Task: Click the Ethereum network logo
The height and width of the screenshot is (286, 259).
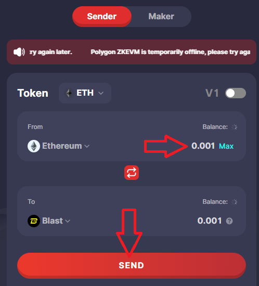Action: tap(34, 146)
